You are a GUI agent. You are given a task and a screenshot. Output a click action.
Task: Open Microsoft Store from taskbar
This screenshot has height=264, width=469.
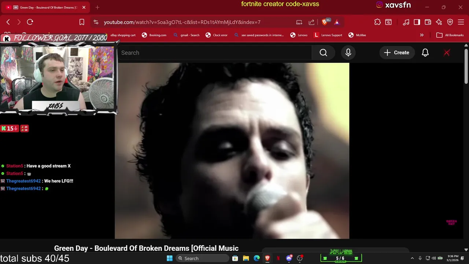point(235,258)
